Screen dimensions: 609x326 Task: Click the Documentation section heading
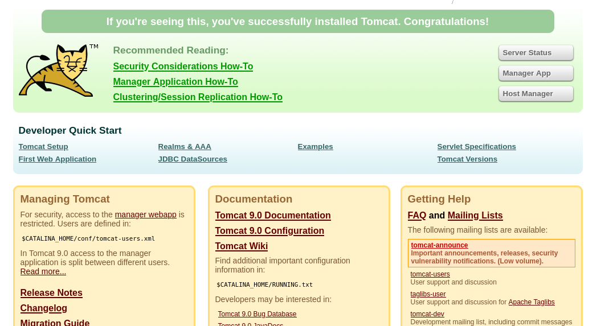(254, 199)
